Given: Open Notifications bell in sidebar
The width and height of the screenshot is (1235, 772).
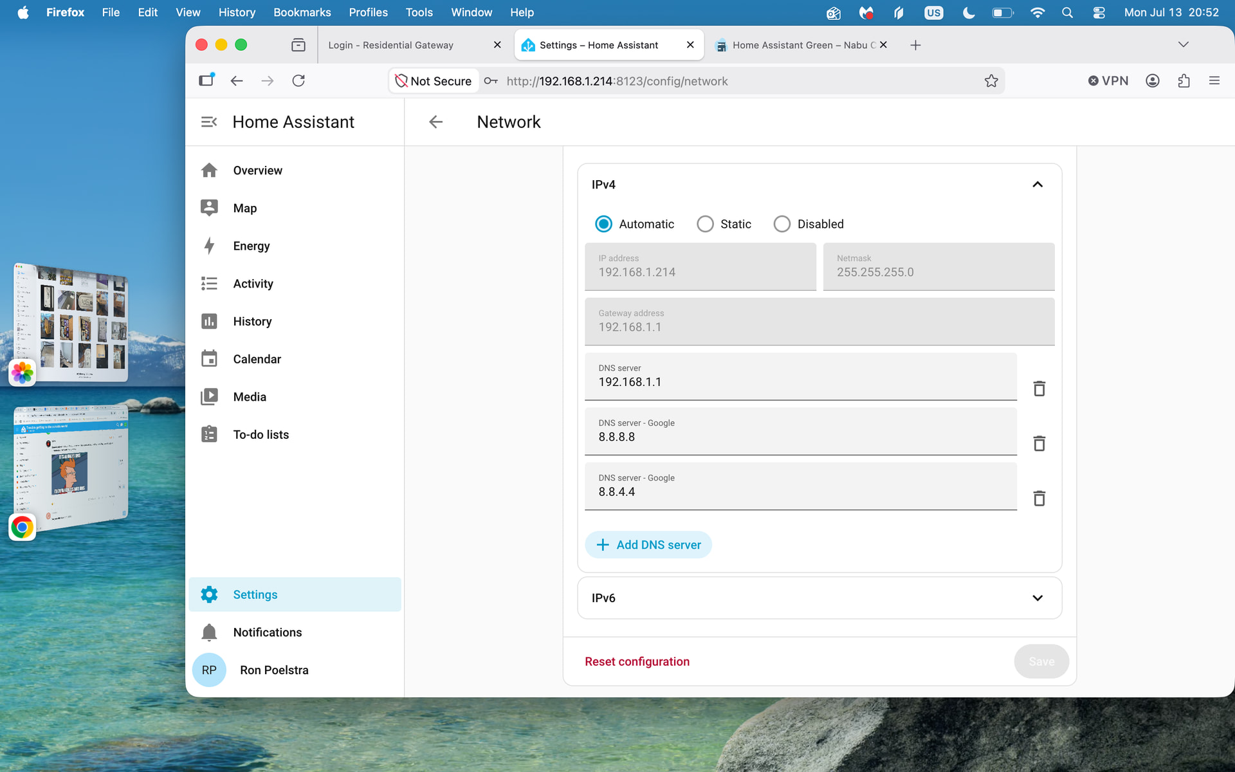Looking at the screenshot, I should point(295,632).
